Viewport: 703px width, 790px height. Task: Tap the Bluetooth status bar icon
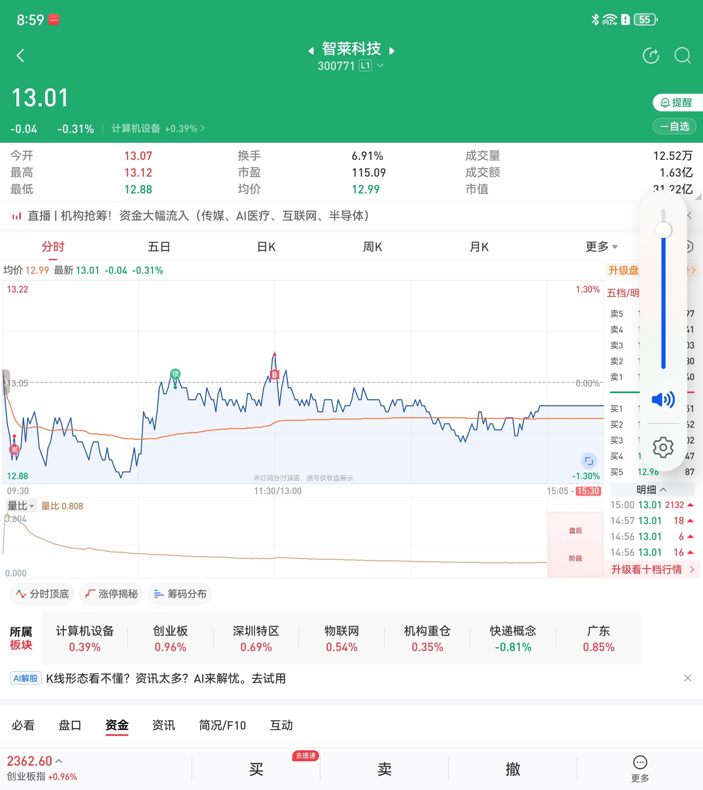coord(595,19)
